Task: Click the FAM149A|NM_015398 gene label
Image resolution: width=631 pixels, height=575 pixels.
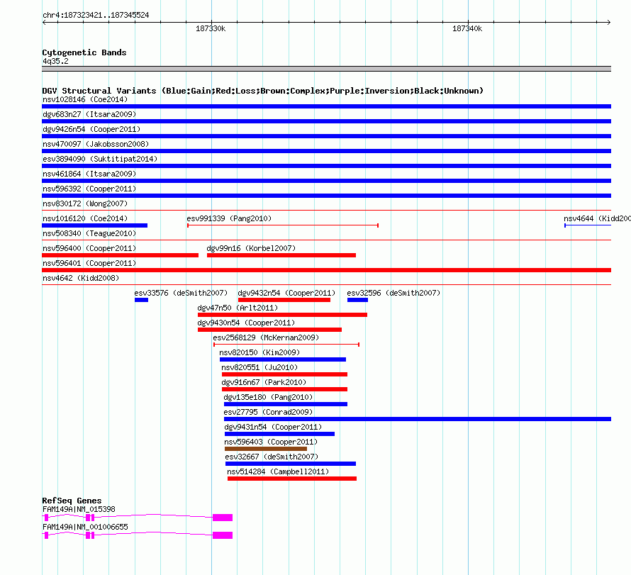Action: (79, 509)
